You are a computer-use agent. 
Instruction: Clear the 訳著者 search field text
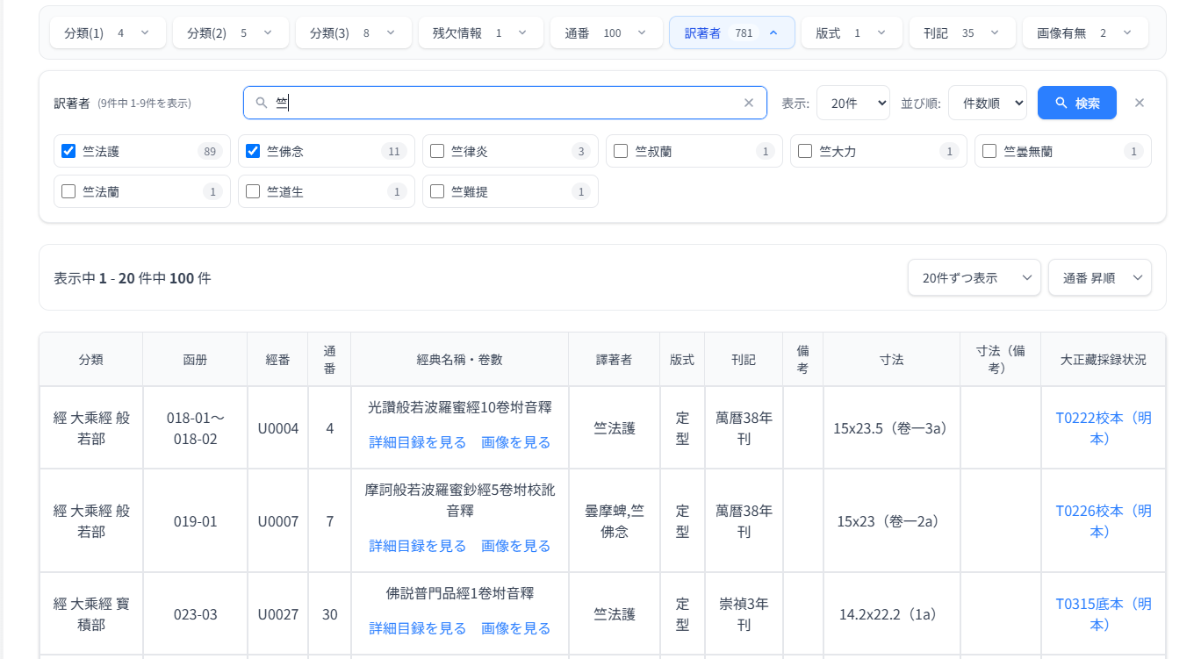(x=749, y=103)
